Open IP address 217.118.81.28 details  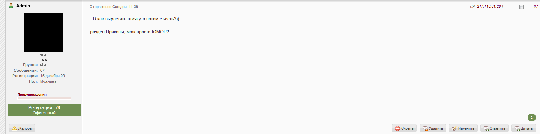coord(489,6)
